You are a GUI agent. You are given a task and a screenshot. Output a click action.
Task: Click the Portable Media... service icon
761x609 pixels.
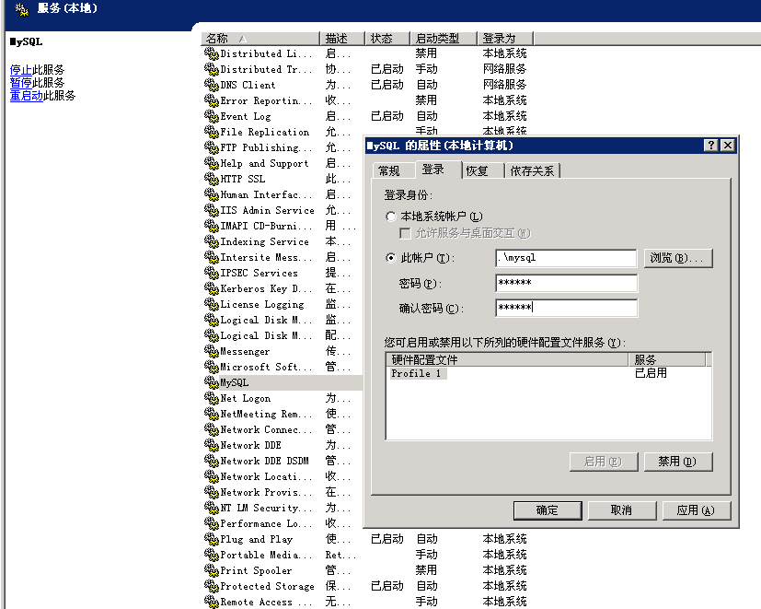click(211, 555)
